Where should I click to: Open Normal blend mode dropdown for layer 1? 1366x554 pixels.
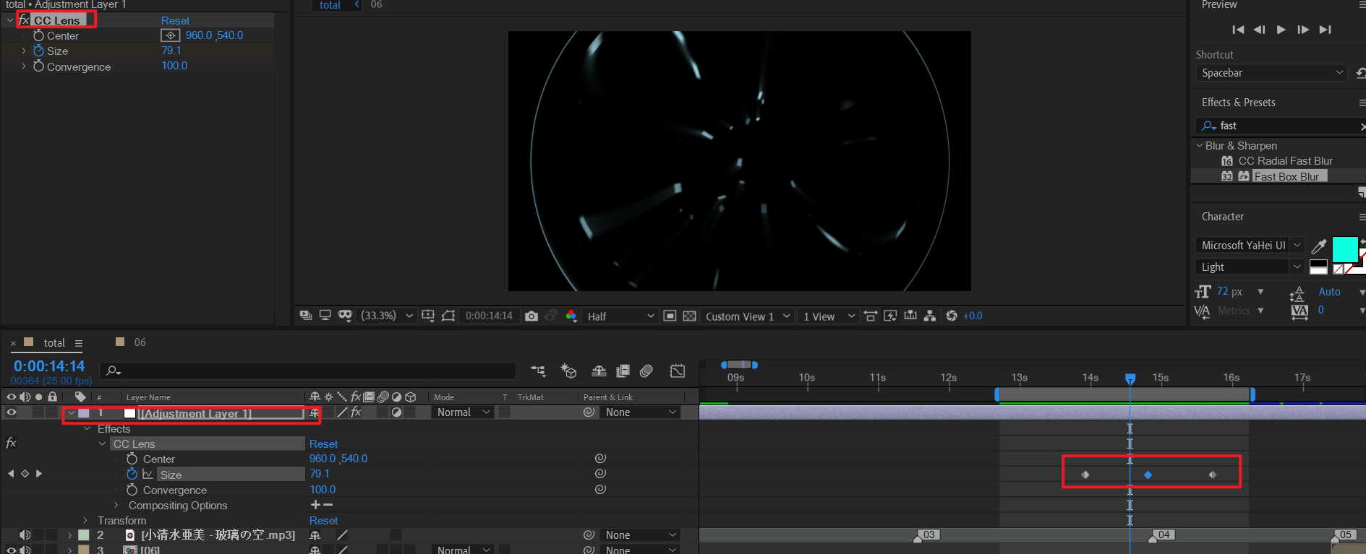464,412
